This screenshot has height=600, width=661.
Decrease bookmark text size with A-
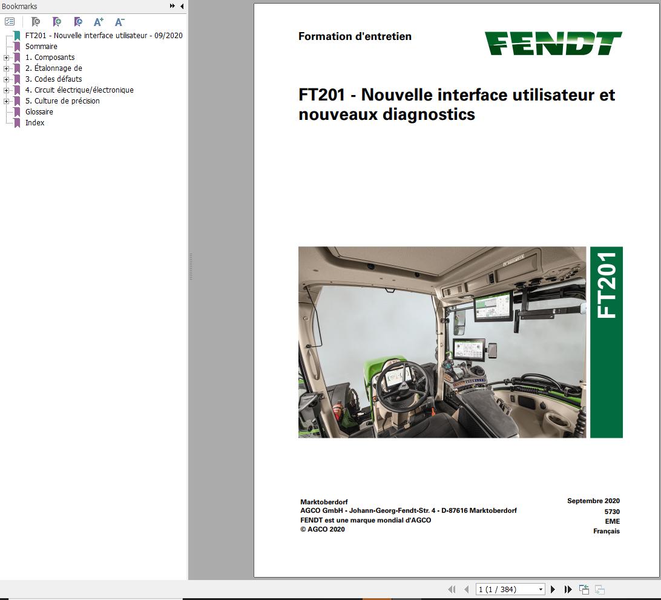(120, 22)
